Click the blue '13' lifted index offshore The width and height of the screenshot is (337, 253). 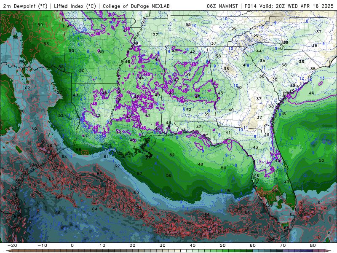[x=322, y=78]
